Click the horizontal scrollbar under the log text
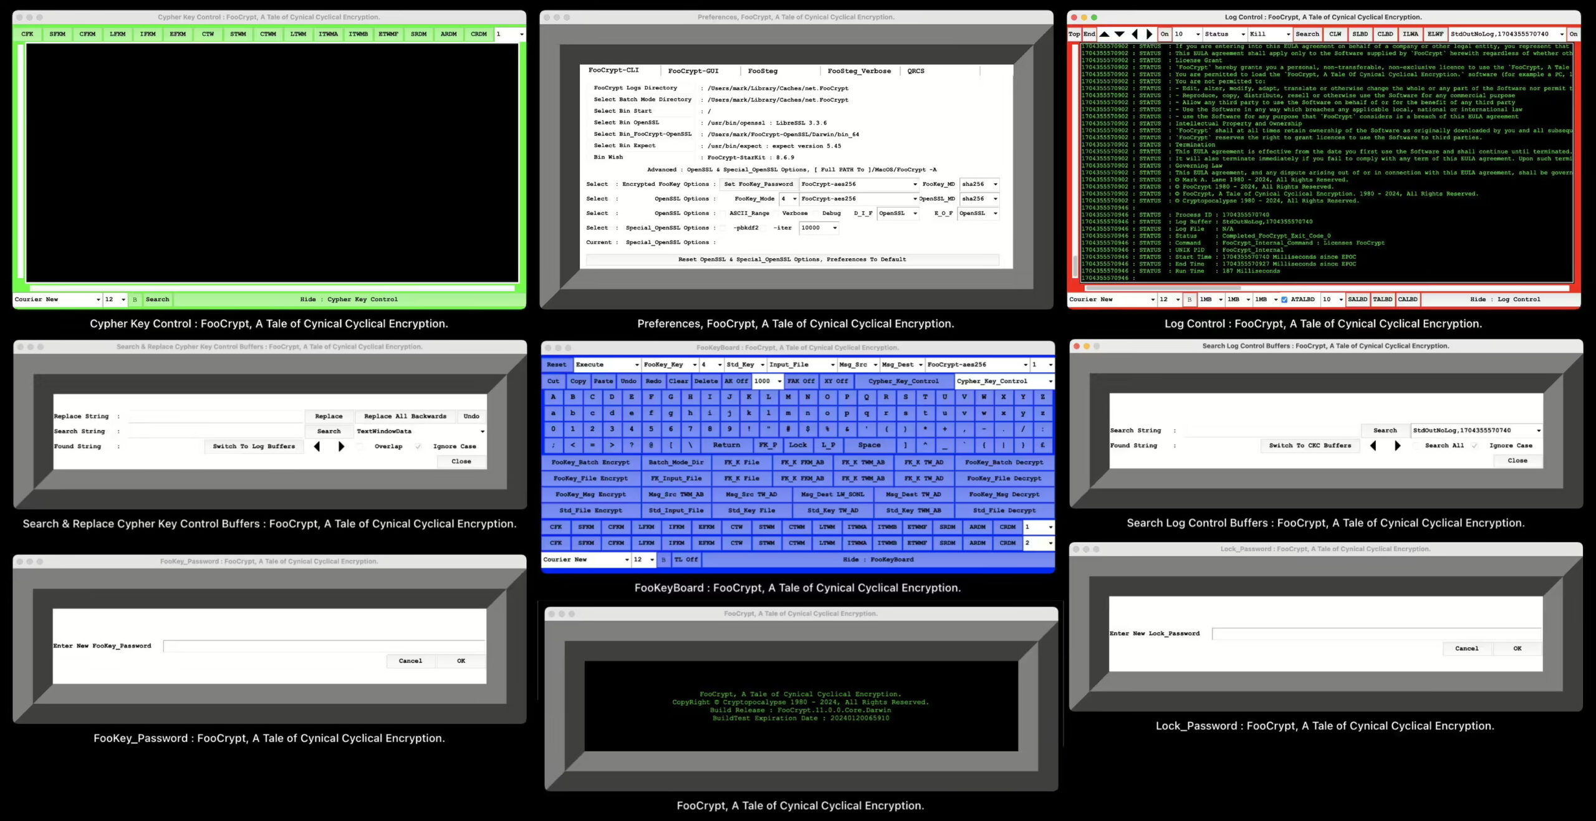The width and height of the screenshot is (1596, 821). pyautogui.click(x=1163, y=289)
